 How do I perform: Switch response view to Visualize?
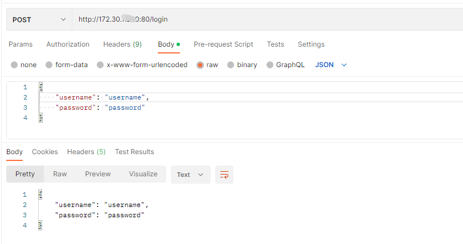143,174
